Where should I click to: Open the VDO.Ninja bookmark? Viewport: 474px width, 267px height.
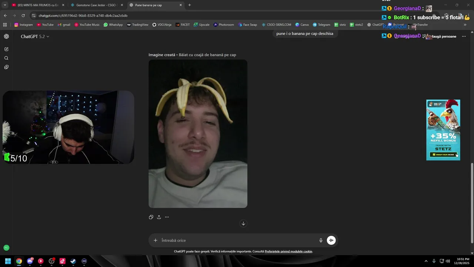[162, 25]
